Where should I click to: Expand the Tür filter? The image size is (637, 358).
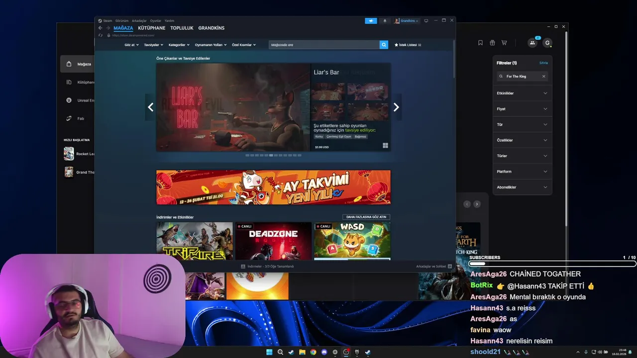(x=522, y=124)
